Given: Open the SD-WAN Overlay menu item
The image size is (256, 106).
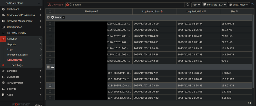Looking at the screenshot, I should tap(21, 33).
